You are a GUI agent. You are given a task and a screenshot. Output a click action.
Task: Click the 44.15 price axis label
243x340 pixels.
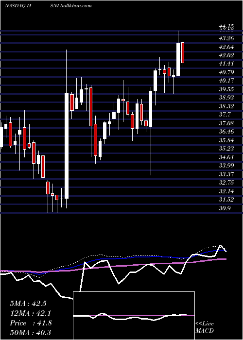pyautogui.click(x=227, y=26)
